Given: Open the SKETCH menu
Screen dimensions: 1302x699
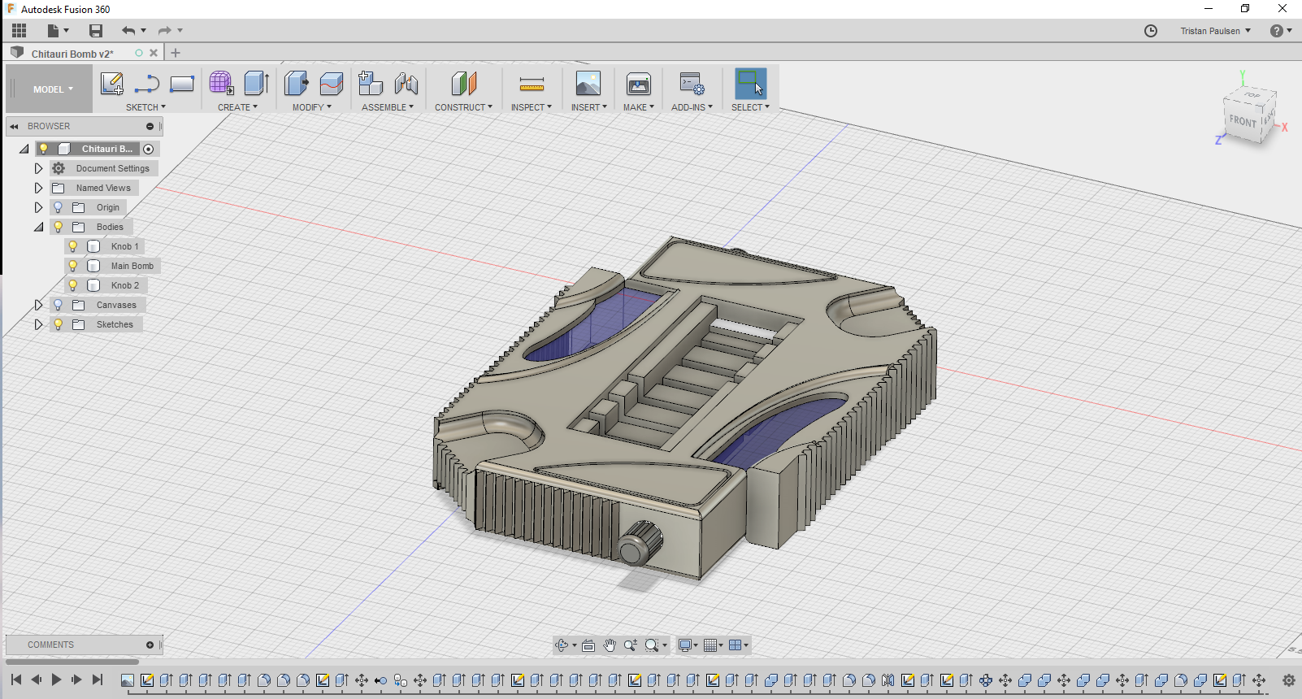Looking at the screenshot, I should [145, 107].
